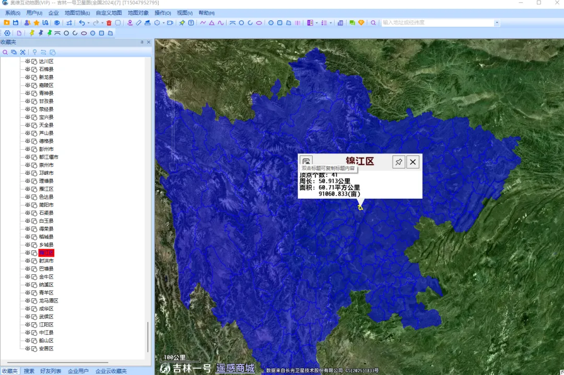Click the orange diamond VIP icon
The height and width of the screenshot is (375, 564).
pos(361,22)
